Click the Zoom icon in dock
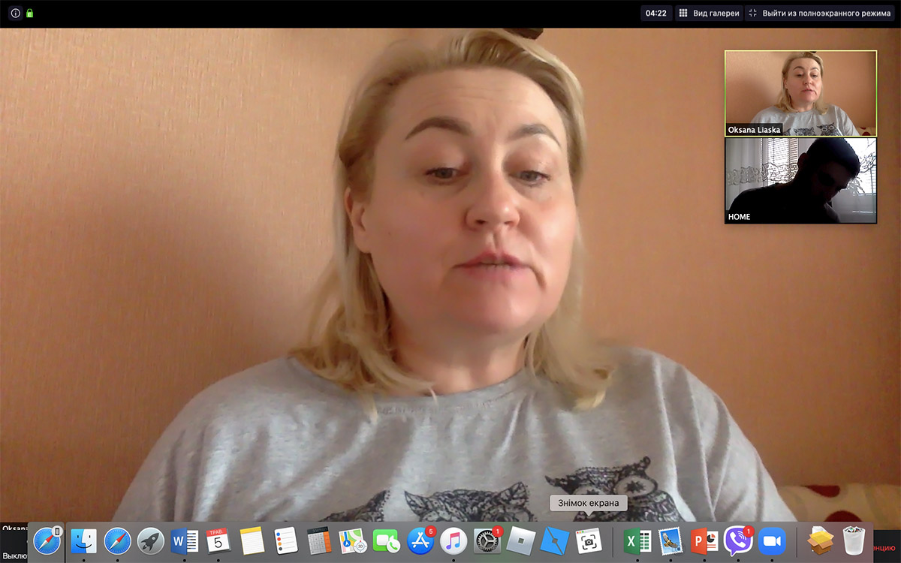Screen dimensions: 901x563 771,540
